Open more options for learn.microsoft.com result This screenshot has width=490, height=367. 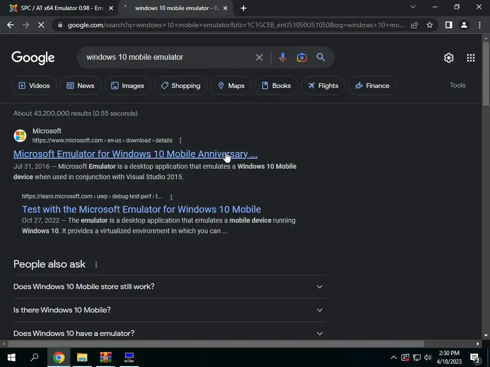tap(171, 197)
